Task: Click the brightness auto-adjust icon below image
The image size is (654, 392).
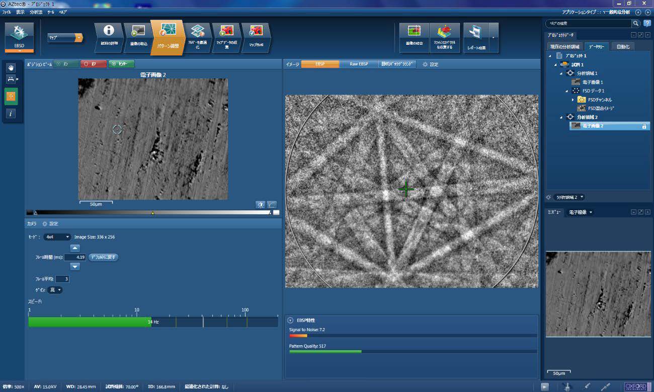Action: pyautogui.click(x=260, y=204)
